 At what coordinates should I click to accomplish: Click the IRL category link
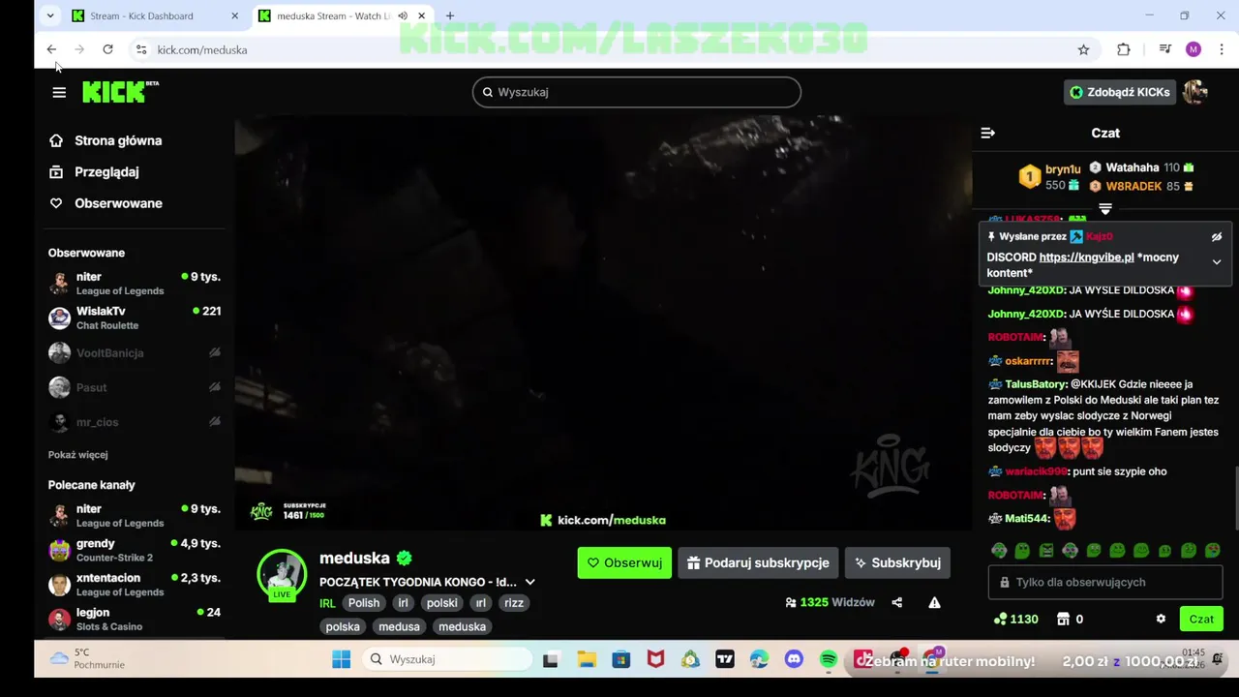click(x=327, y=603)
